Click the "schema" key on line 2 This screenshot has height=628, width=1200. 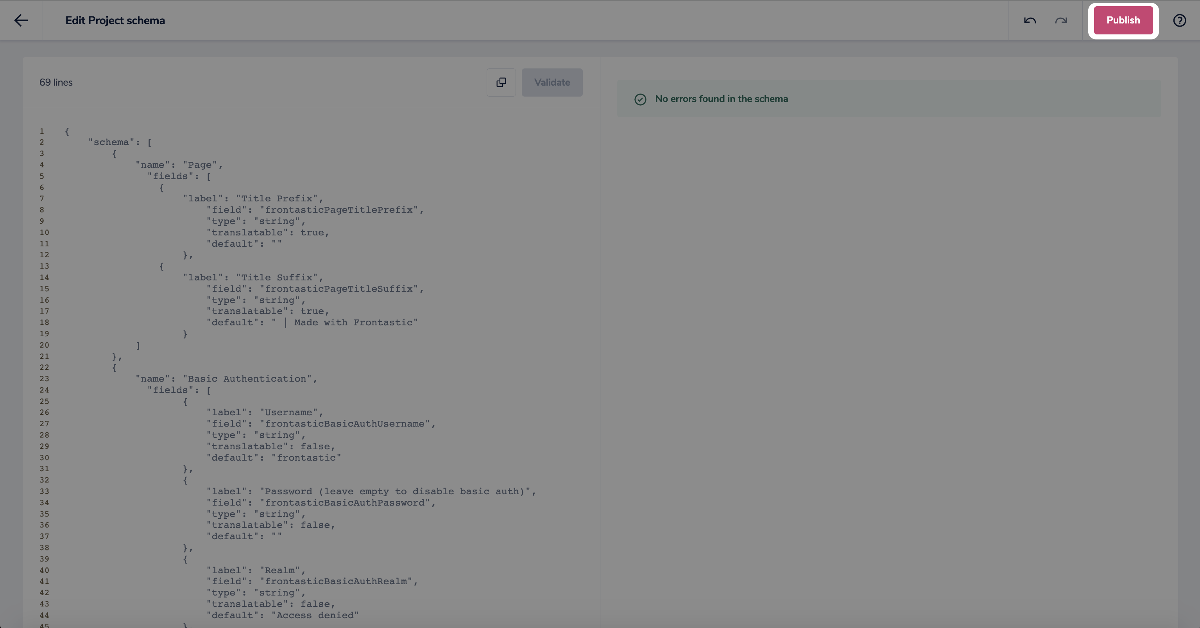111,143
